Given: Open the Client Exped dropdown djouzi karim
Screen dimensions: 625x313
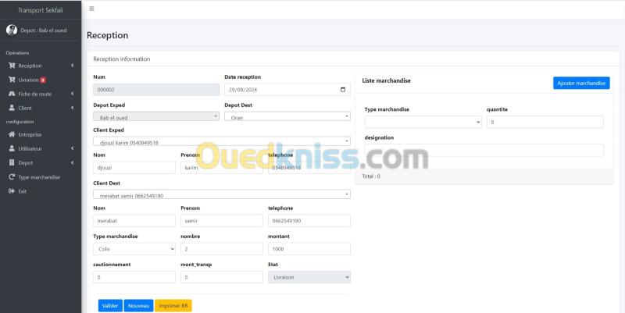Looking at the screenshot, I should click(222, 141).
